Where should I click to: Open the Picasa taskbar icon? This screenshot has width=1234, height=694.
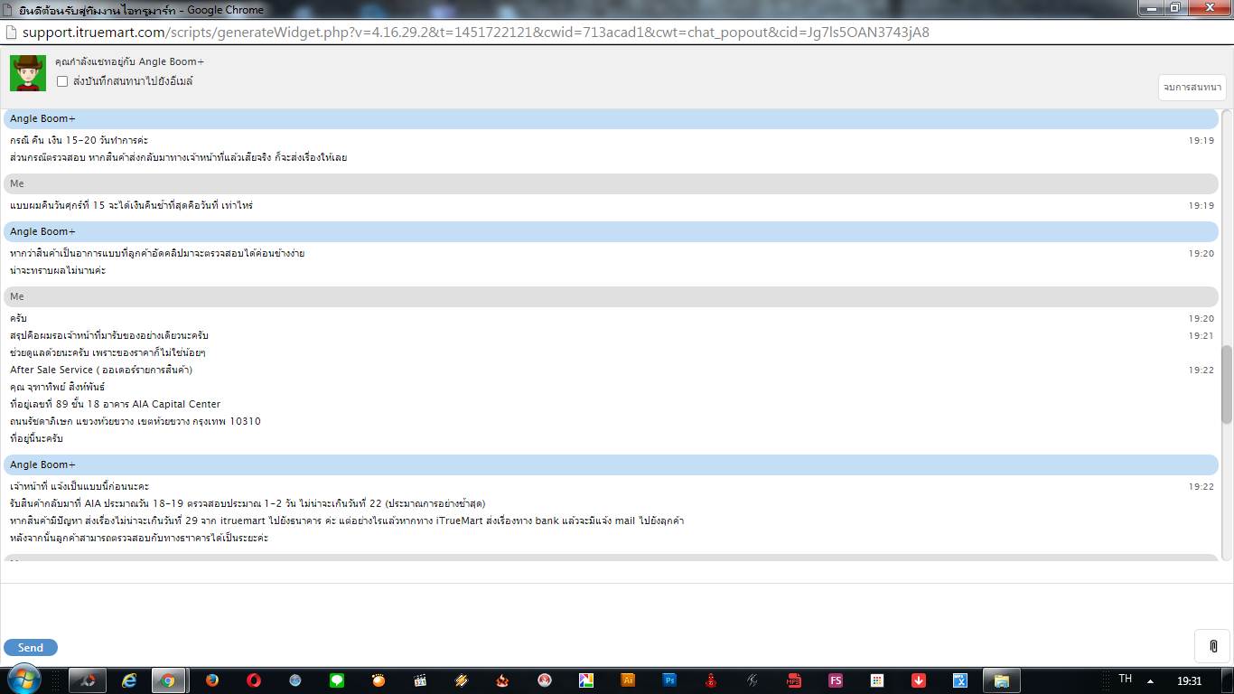coord(586,680)
